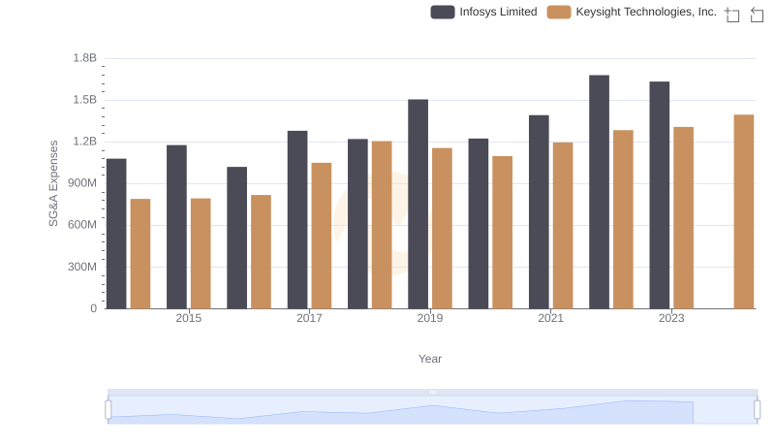This screenshot has width=775, height=447.
Task: Toggle Infosys Limited legend series
Action: (x=483, y=12)
